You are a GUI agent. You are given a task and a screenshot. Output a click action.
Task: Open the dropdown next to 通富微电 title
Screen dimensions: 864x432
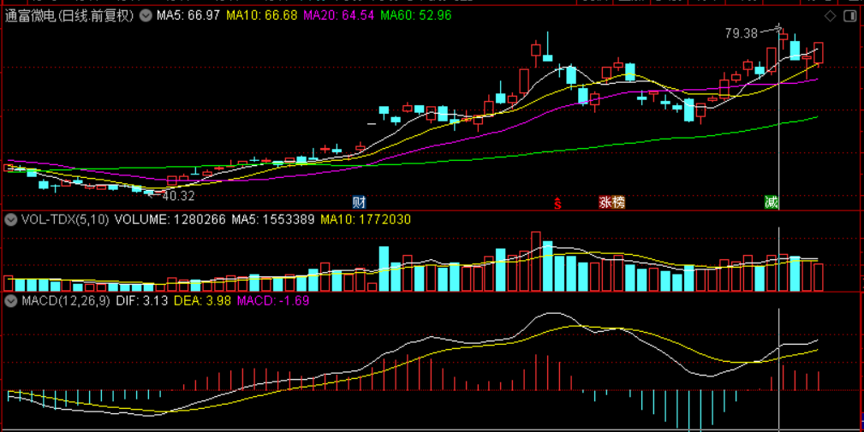tap(146, 15)
